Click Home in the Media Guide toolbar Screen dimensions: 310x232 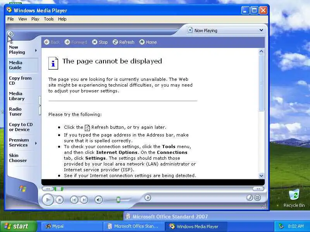tap(148, 42)
